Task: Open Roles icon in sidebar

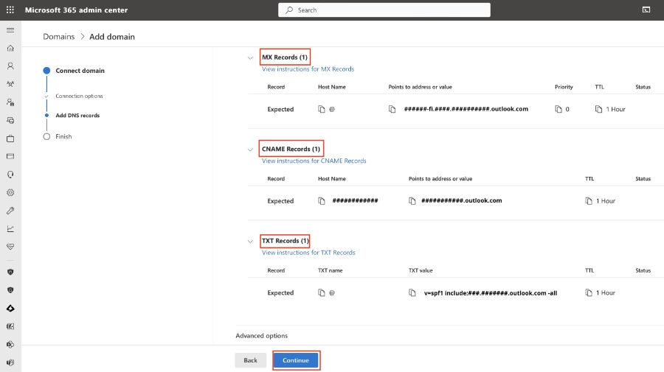Action: (10, 102)
